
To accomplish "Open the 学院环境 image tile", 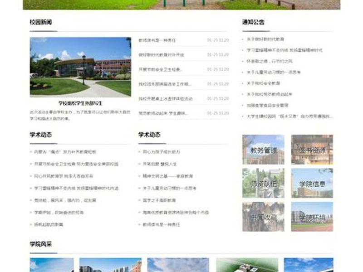I will (x=312, y=217).
